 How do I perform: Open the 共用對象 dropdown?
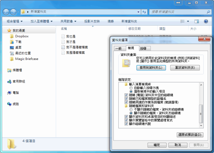[68, 21]
